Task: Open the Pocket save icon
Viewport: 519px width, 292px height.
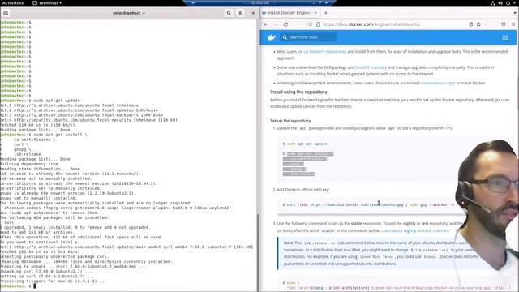Action: point(504,24)
